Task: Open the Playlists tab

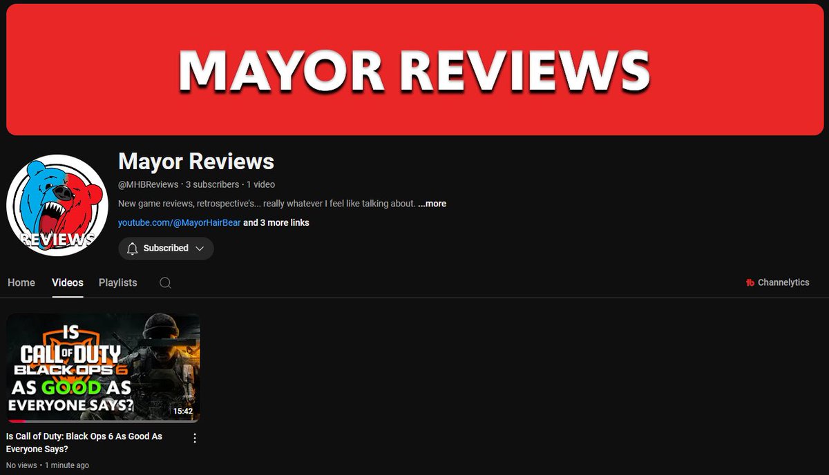Action: (x=118, y=283)
